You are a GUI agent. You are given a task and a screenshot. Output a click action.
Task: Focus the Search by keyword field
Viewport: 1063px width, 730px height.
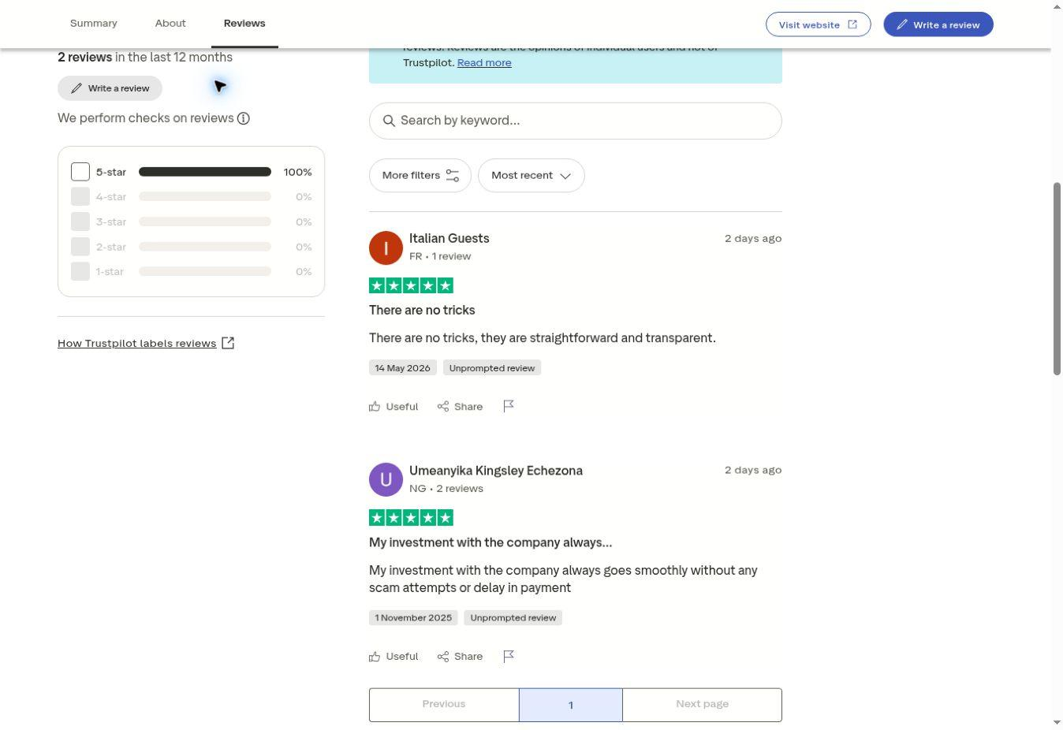(x=576, y=121)
